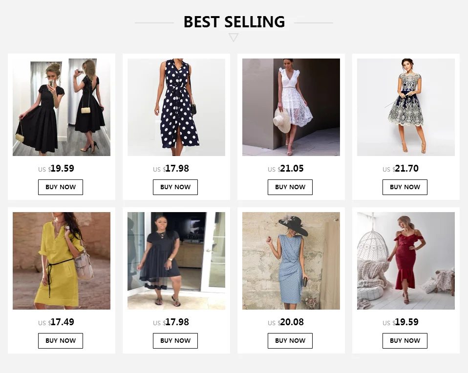Open the blue dotted sheath dress image

[291, 261]
